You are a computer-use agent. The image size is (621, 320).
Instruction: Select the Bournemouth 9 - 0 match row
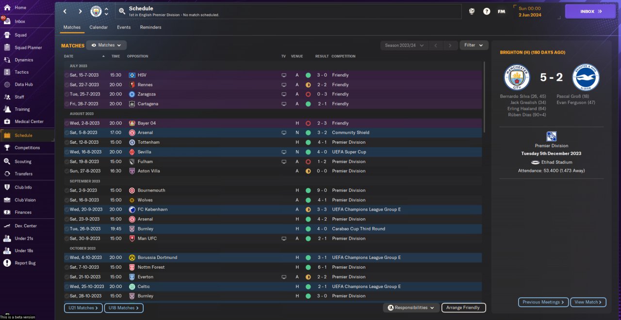(273, 190)
